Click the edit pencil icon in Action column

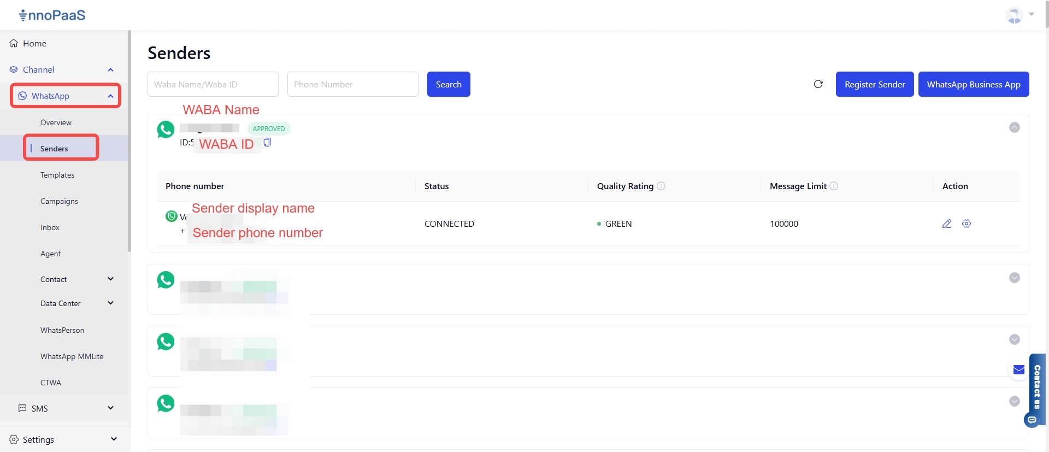click(x=947, y=224)
